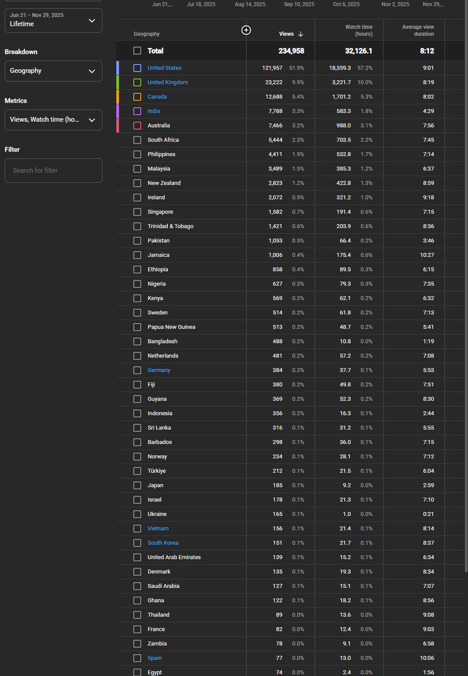Click the plus icon to add metric

[246, 30]
